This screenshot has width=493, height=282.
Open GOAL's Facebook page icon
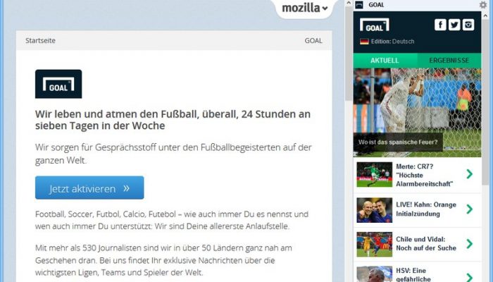pos(440,25)
